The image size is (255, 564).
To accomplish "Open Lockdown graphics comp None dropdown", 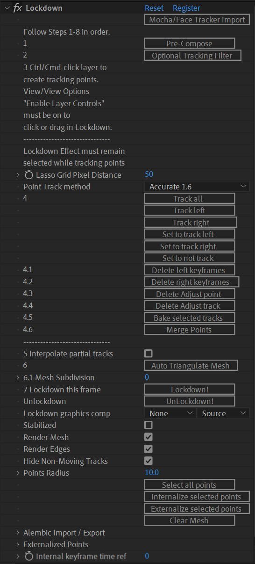I will tap(170, 413).
